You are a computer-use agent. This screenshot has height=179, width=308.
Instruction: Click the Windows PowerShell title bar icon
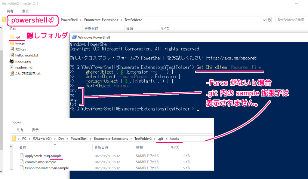tap(74, 38)
